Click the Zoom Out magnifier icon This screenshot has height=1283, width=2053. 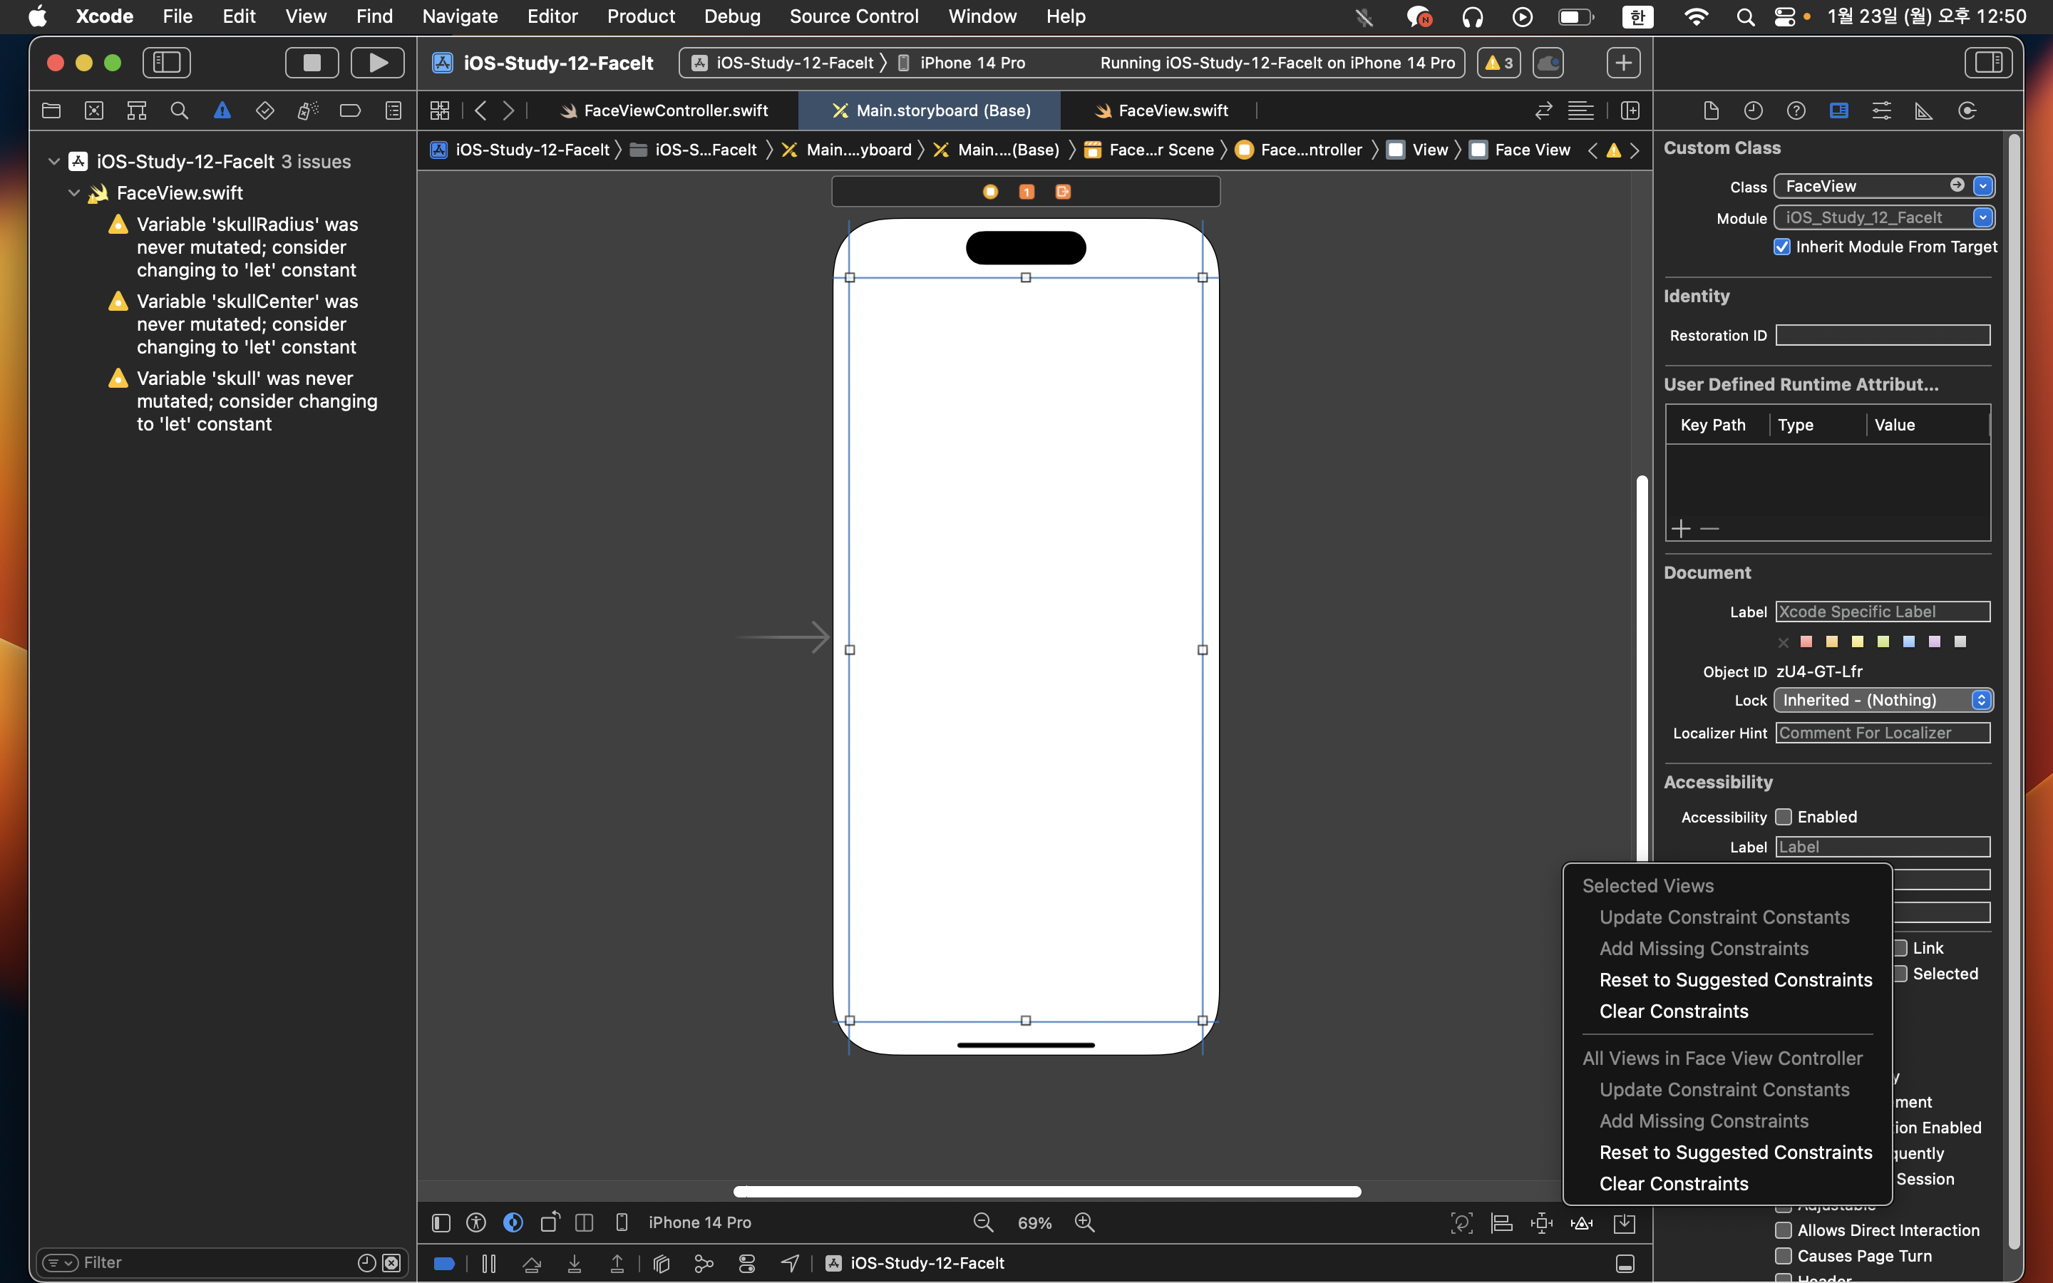982,1222
